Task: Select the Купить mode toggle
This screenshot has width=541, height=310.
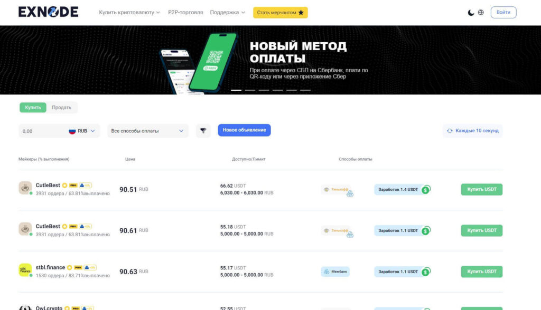Action: coord(32,107)
